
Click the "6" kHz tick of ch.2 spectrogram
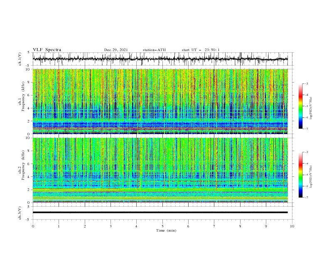[29, 164]
